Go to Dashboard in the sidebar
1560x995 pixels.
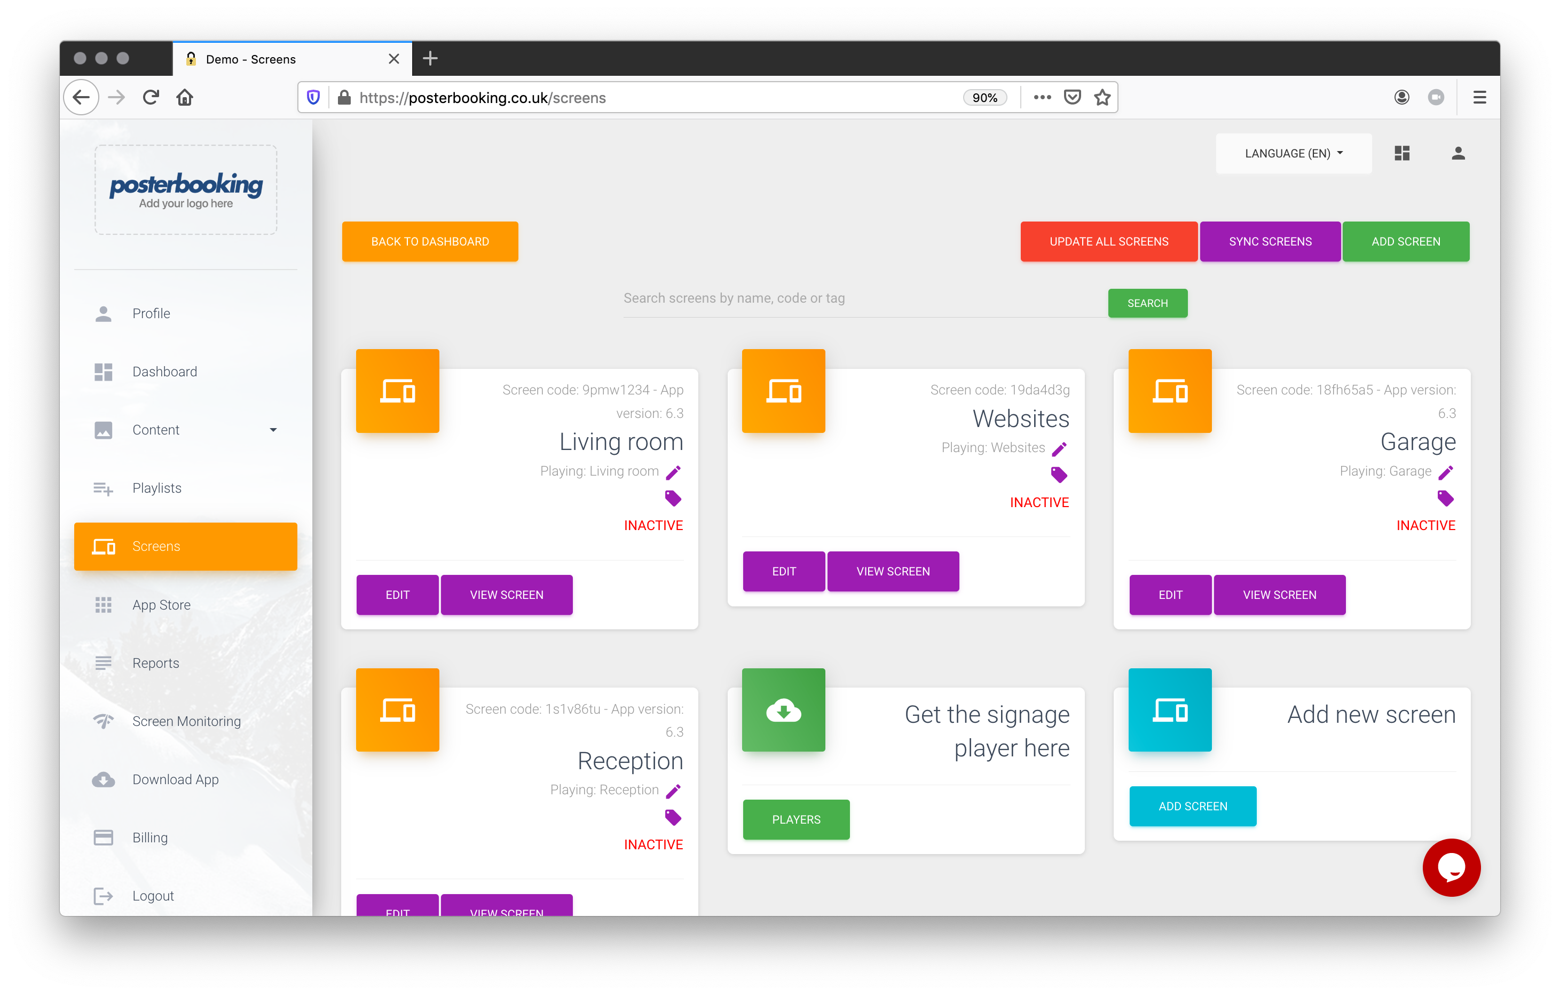click(186, 372)
